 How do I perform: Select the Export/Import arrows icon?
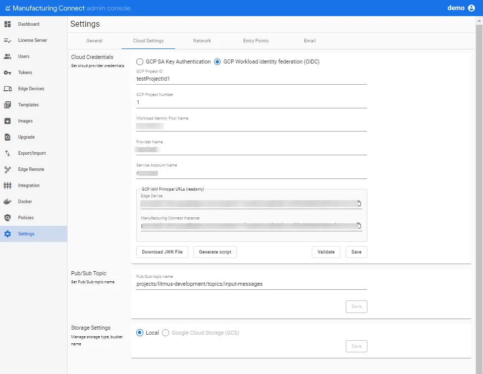click(8, 153)
